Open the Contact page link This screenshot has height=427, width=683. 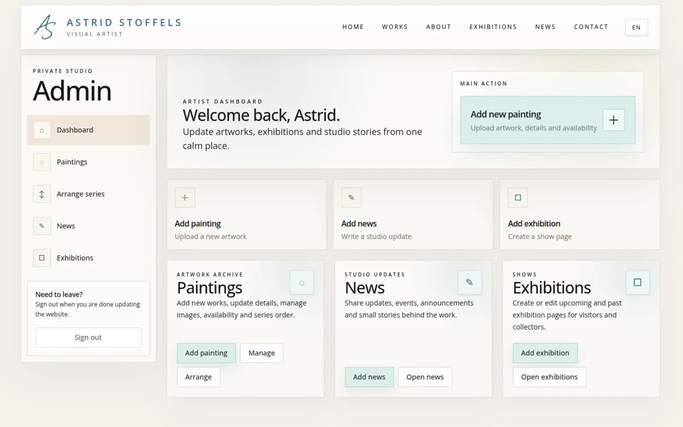point(591,27)
